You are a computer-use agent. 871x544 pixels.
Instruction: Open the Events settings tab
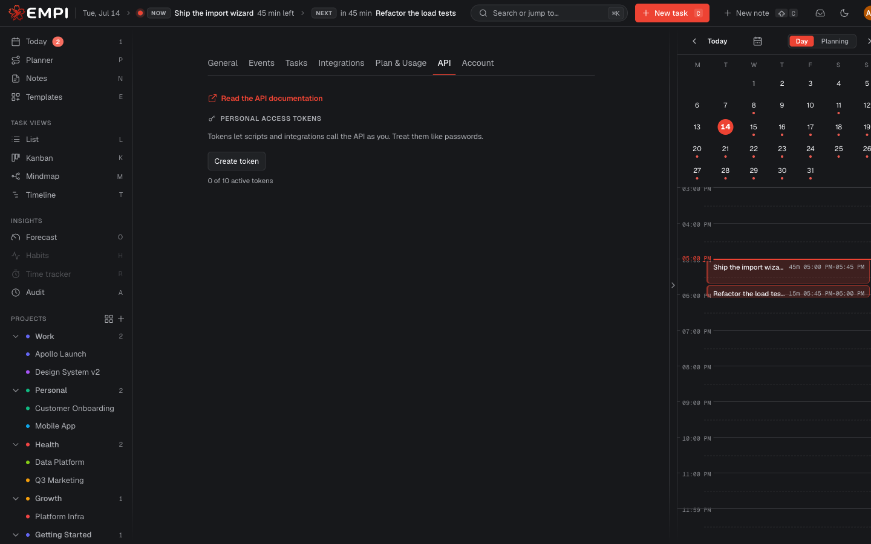point(261,63)
